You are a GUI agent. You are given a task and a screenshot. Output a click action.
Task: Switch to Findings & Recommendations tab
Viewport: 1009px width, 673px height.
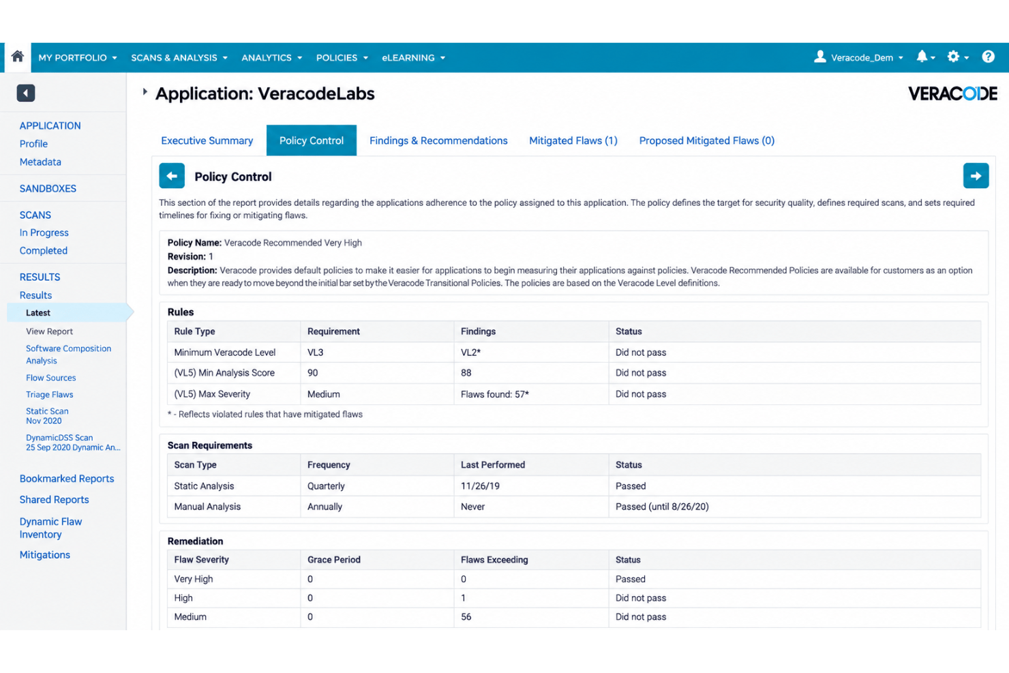click(438, 140)
